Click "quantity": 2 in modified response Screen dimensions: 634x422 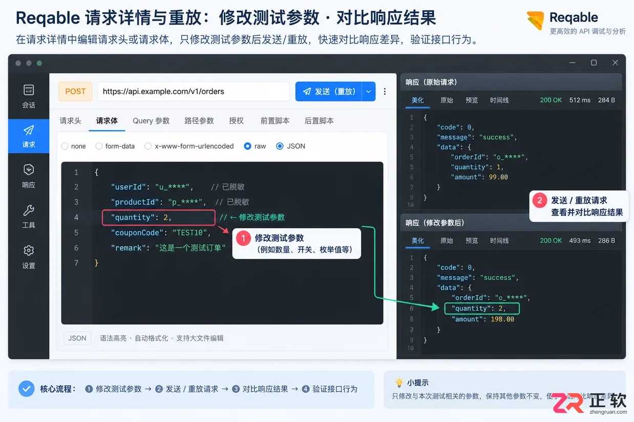(481, 308)
